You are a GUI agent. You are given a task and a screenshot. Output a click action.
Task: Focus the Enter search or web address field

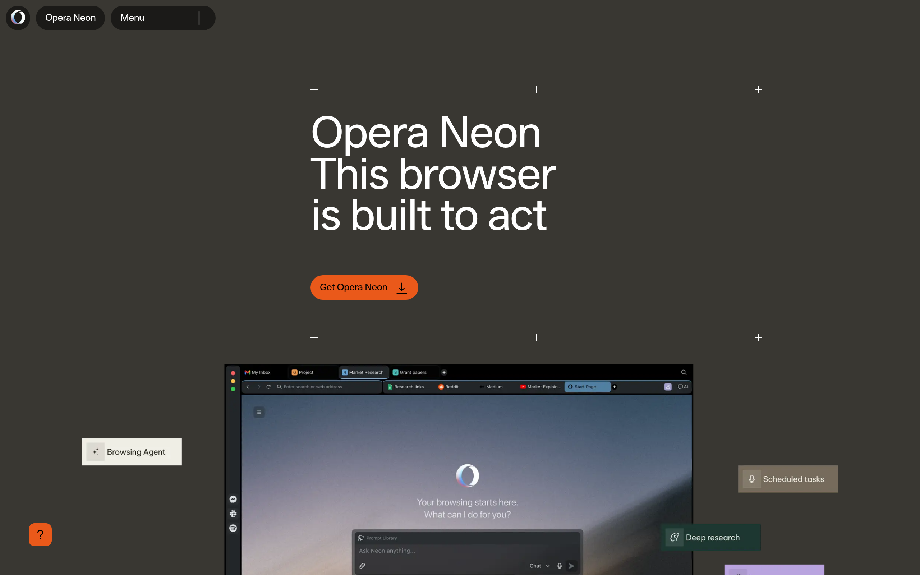[328, 387]
